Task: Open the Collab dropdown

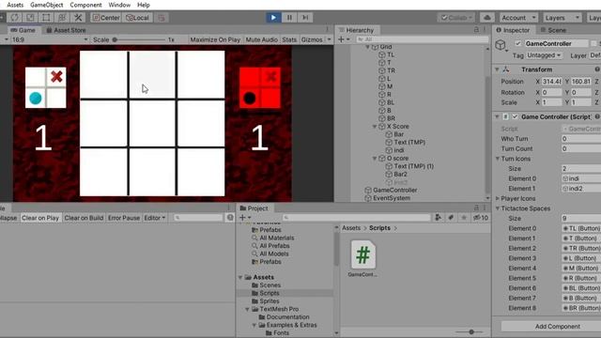Action: click(457, 18)
